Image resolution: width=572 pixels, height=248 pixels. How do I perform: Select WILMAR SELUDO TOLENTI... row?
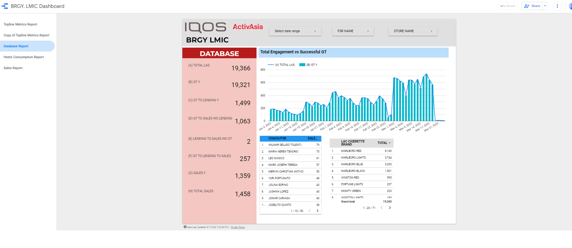pos(291,145)
